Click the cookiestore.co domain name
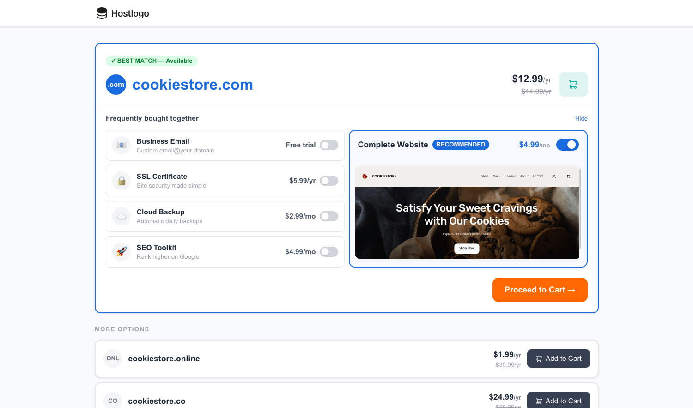This screenshot has width=693, height=408. (157, 401)
